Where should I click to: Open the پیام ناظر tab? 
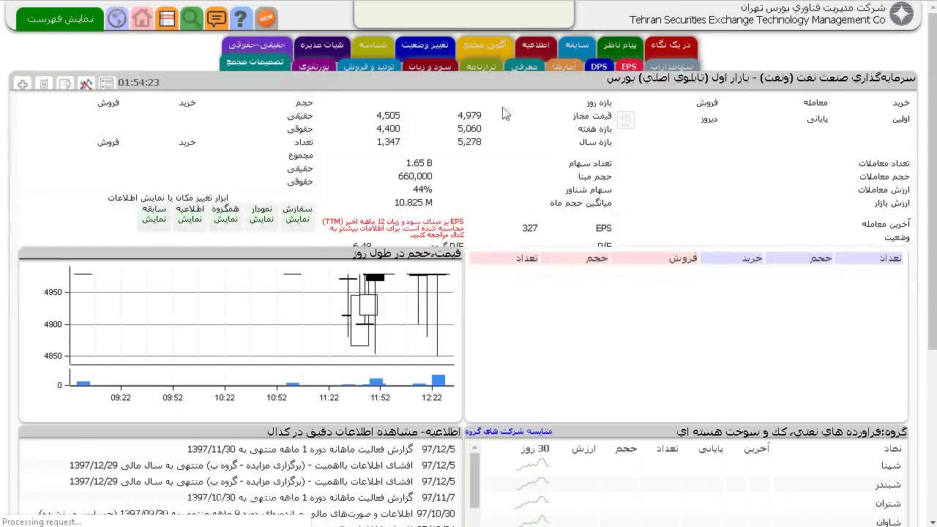[x=620, y=45]
